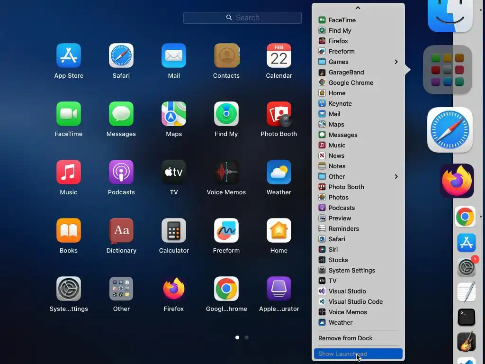
Task: Open Calendar app showing Feb 22
Action: (x=279, y=56)
